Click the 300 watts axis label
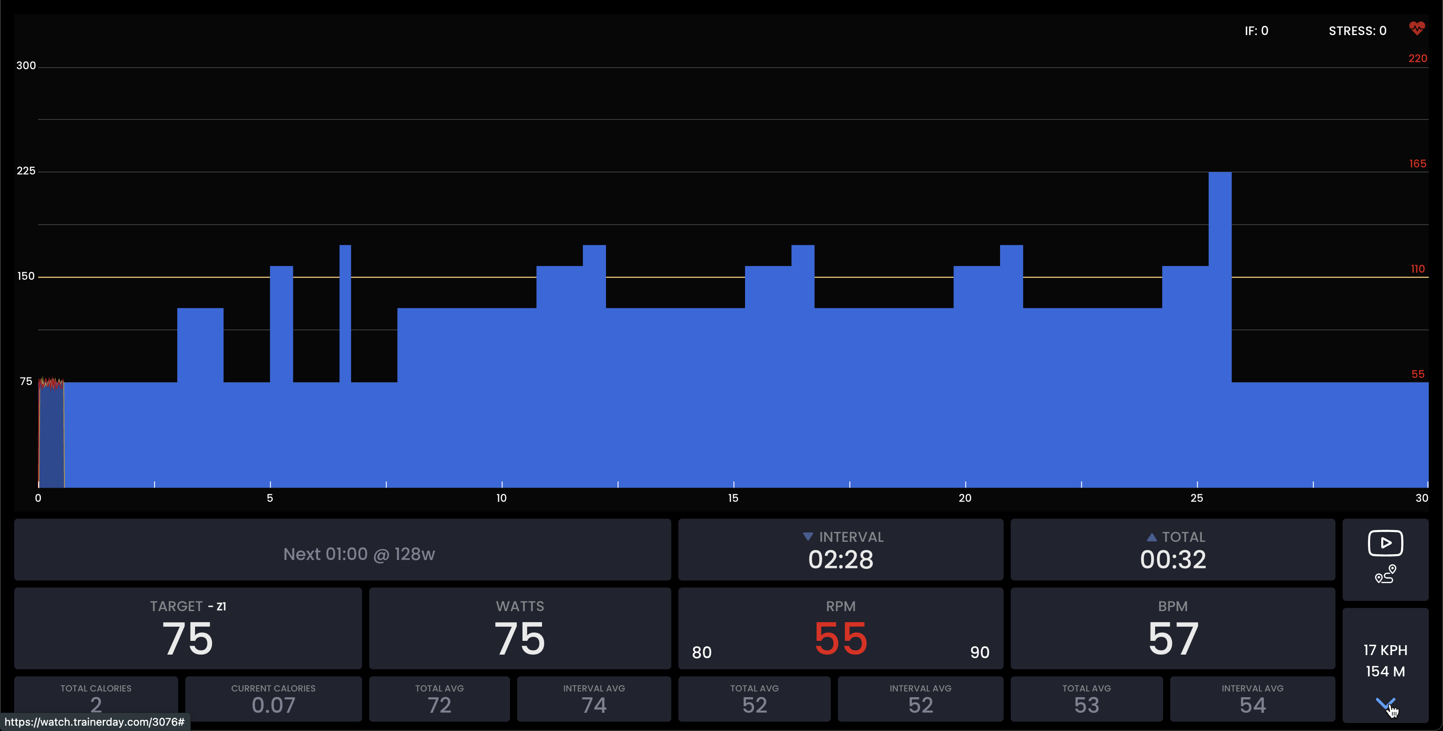The height and width of the screenshot is (731, 1443). pyautogui.click(x=26, y=66)
